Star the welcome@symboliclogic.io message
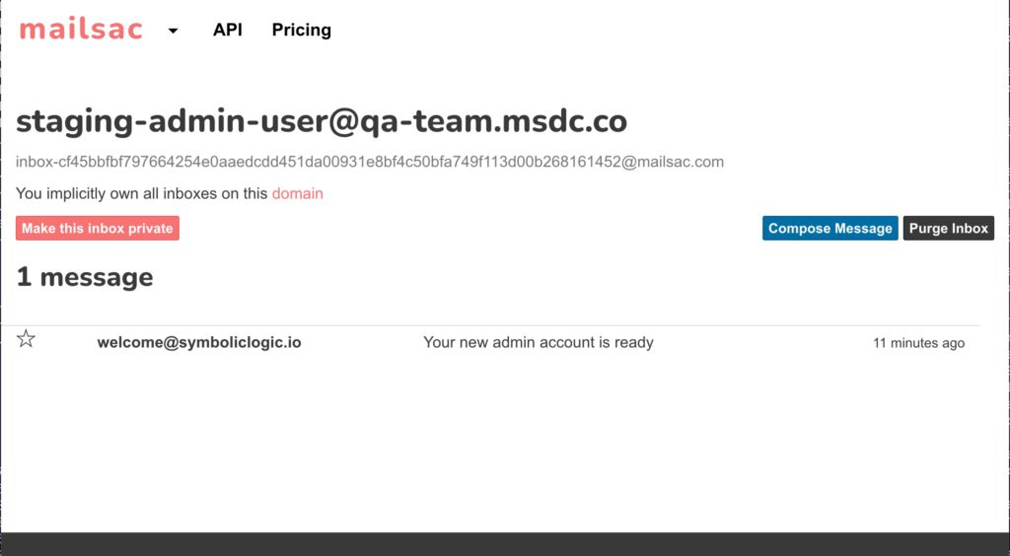The image size is (1010, 556). 26,338
